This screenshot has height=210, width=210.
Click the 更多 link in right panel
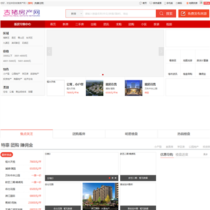click(205, 155)
